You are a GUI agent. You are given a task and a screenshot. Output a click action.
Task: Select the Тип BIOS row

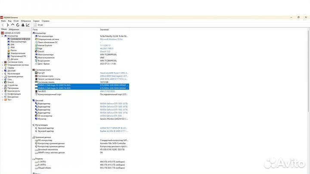[x=42, y=91]
